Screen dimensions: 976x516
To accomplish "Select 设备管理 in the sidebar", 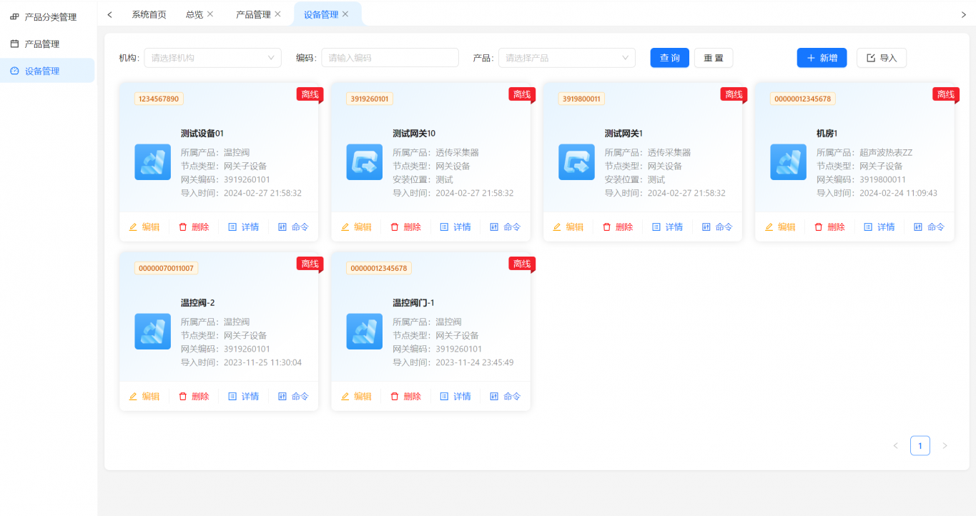I will 47,71.
